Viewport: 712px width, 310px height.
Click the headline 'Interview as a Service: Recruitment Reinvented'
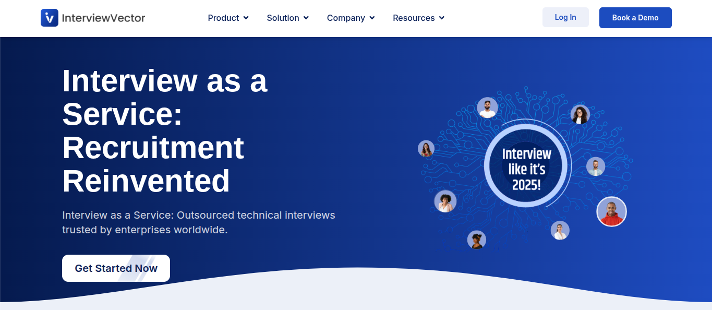165,131
